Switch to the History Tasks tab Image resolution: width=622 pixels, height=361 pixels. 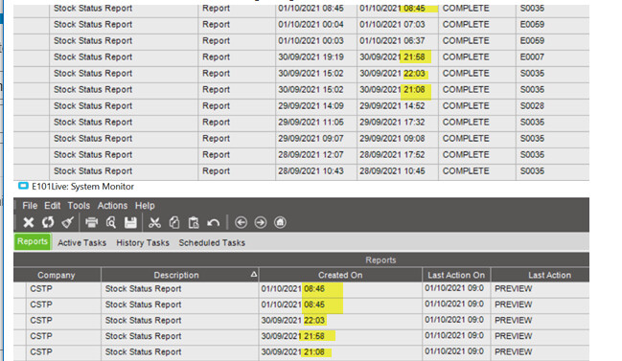tap(143, 242)
